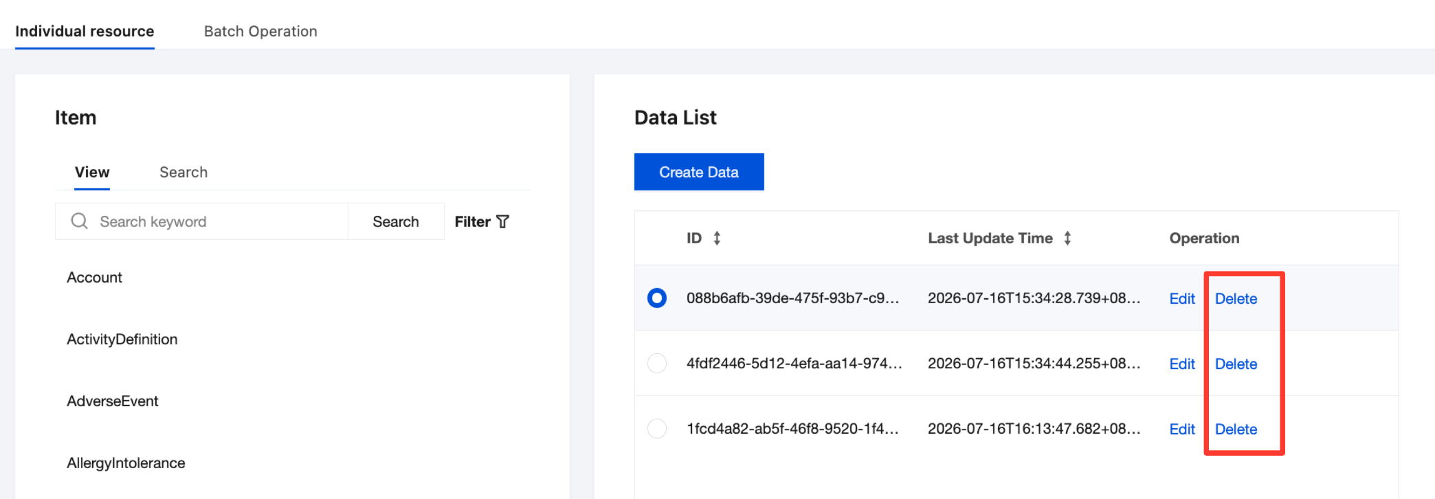
Task: Sort the table by ID column arrows
Action: click(x=717, y=239)
